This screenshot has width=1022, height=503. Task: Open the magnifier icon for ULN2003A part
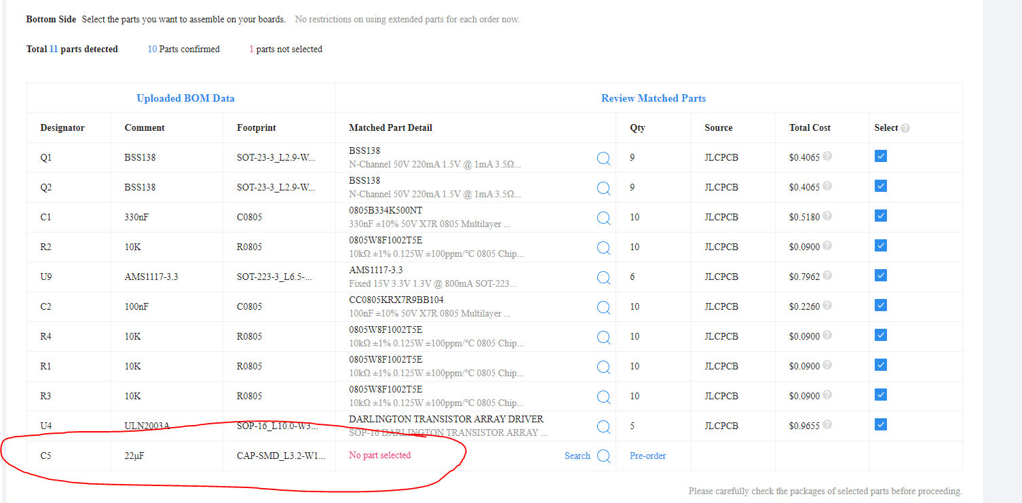point(603,426)
